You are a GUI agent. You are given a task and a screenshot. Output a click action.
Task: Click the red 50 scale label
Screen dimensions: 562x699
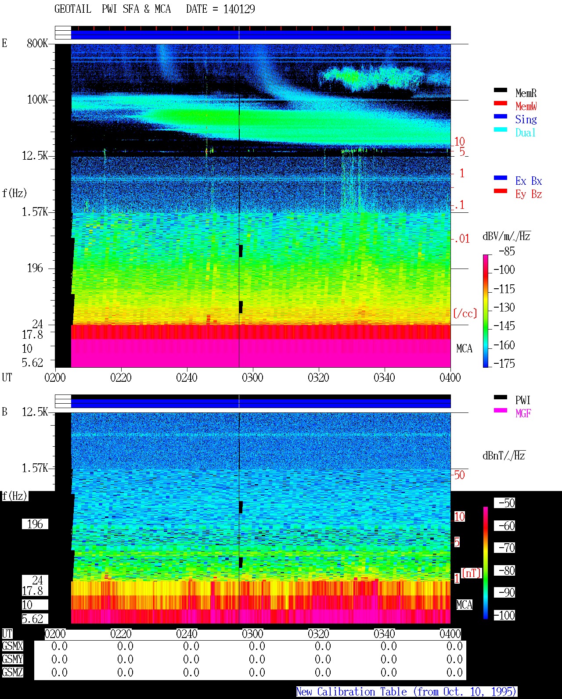(459, 475)
